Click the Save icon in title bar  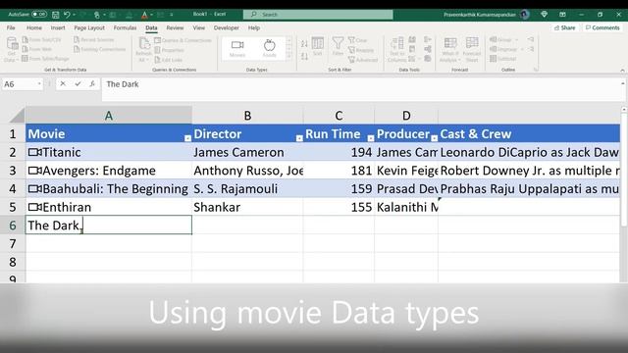[x=56, y=15]
